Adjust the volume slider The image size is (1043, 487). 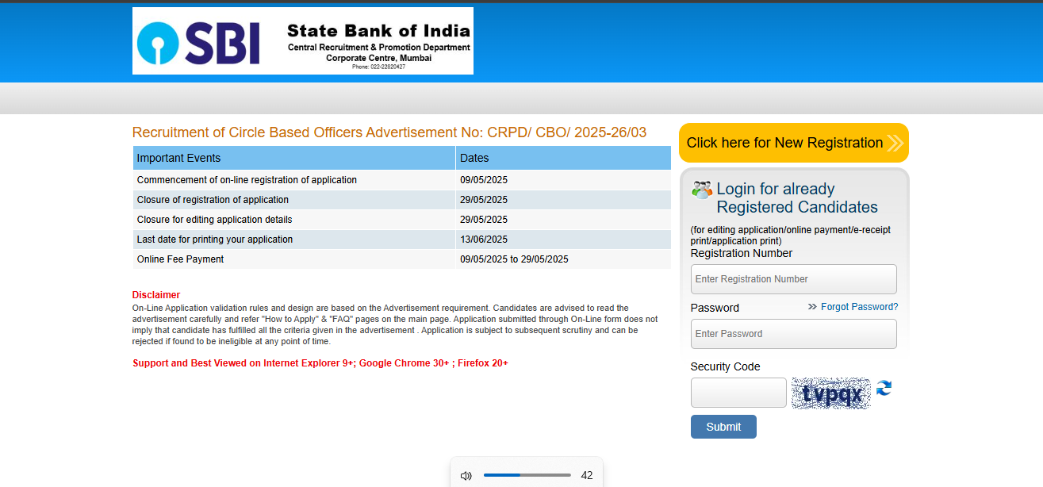point(527,475)
